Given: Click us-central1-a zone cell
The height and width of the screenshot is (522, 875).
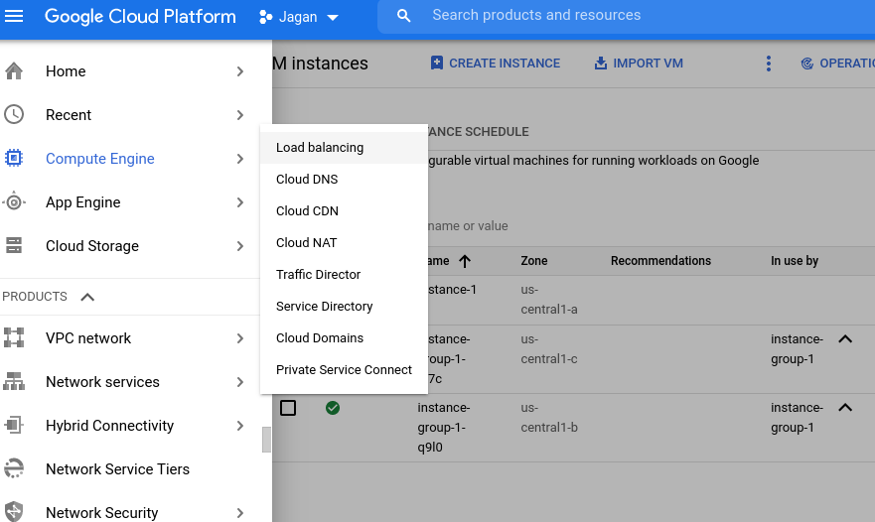Looking at the screenshot, I should click(x=549, y=300).
